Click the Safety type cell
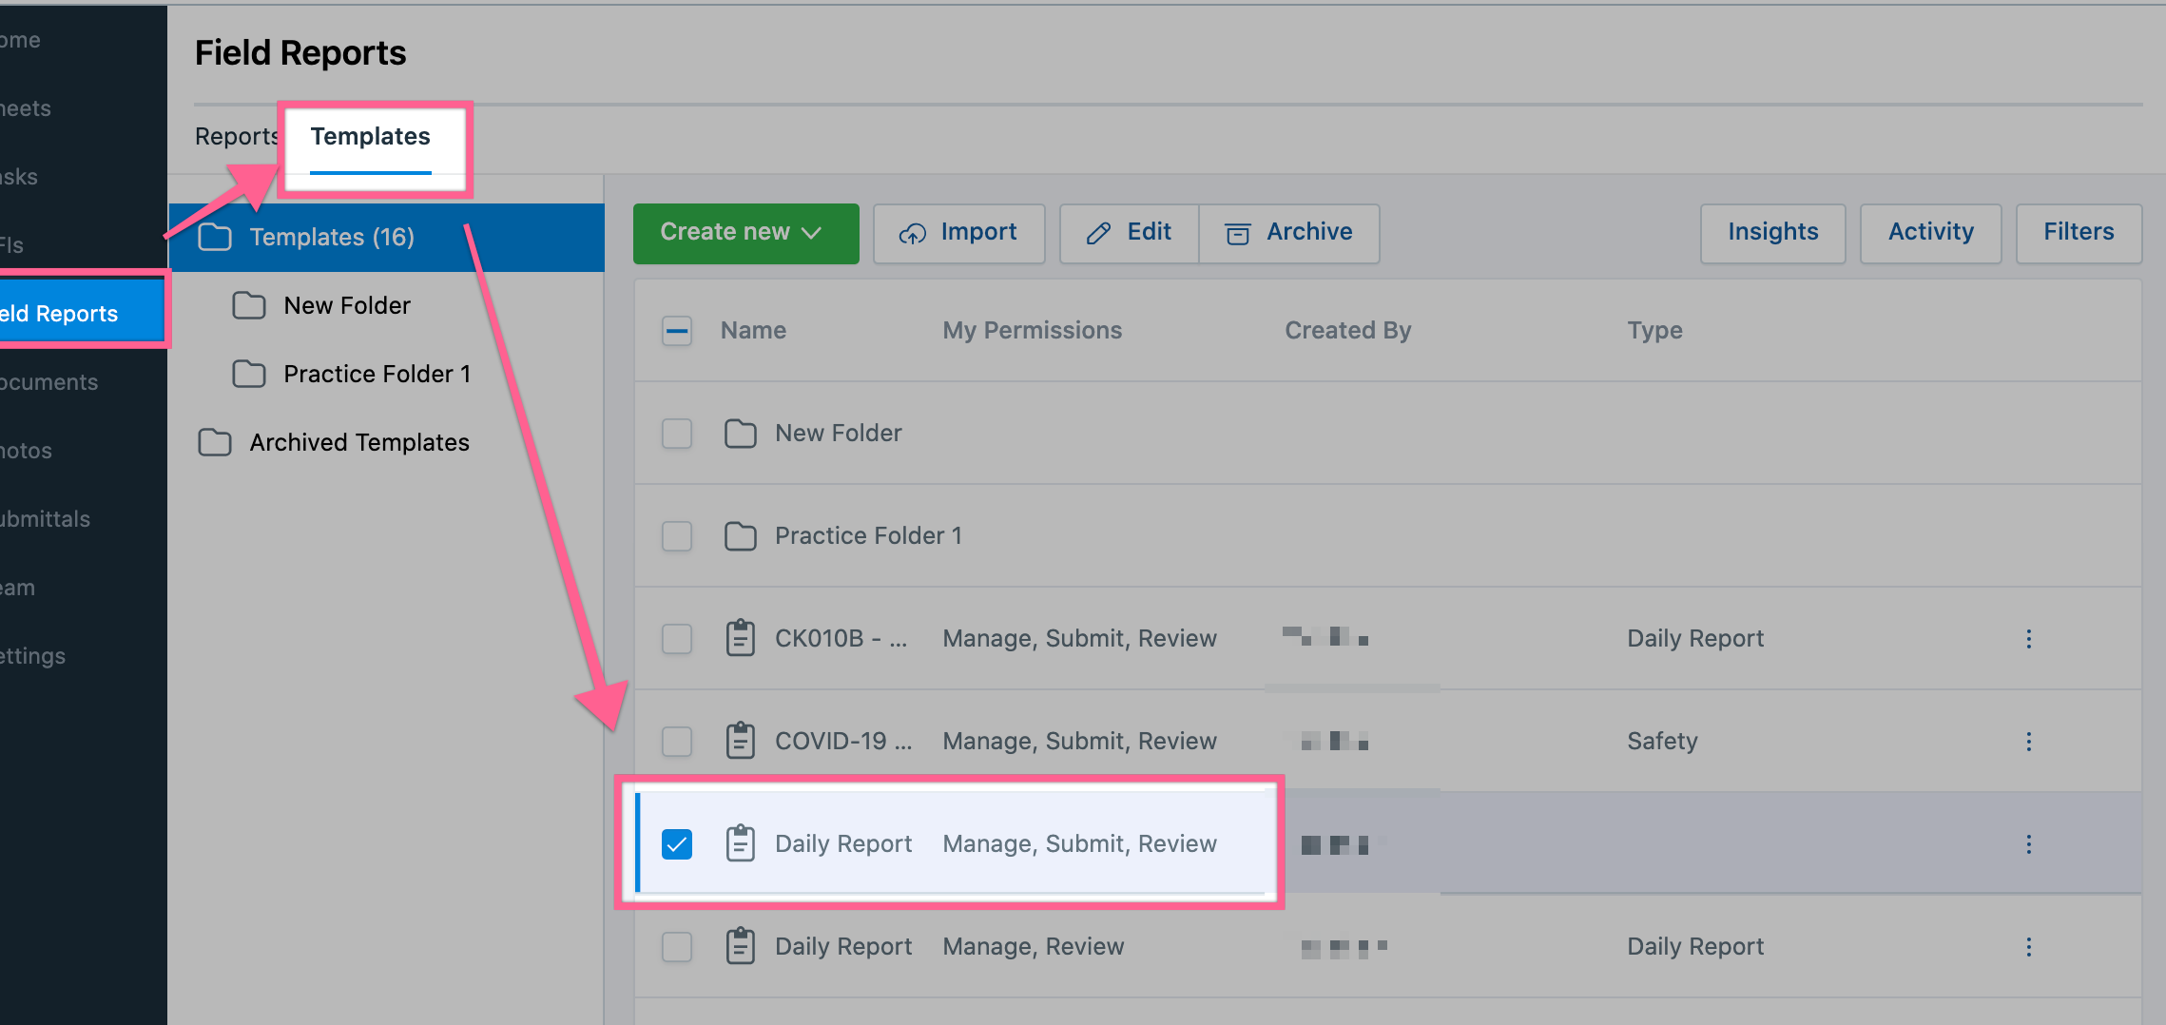Viewport: 2166px width, 1025px height. click(x=1662, y=741)
